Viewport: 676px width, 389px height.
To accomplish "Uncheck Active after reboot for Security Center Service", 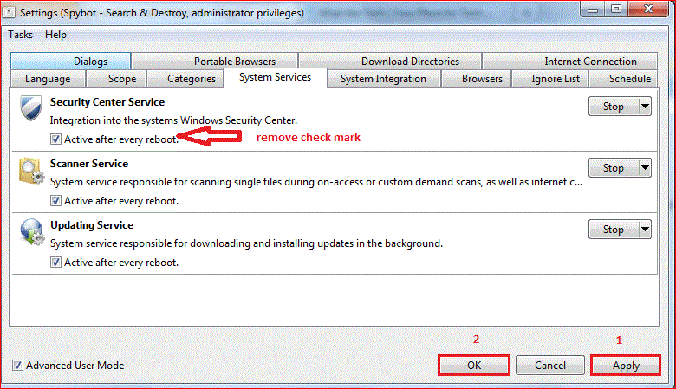I will click(55, 139).
